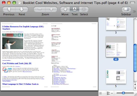This screenshot has height=96, width=137.
Task: Open 'Cool Websites and Tools [July 20]' link
Action: coord(17,63)
